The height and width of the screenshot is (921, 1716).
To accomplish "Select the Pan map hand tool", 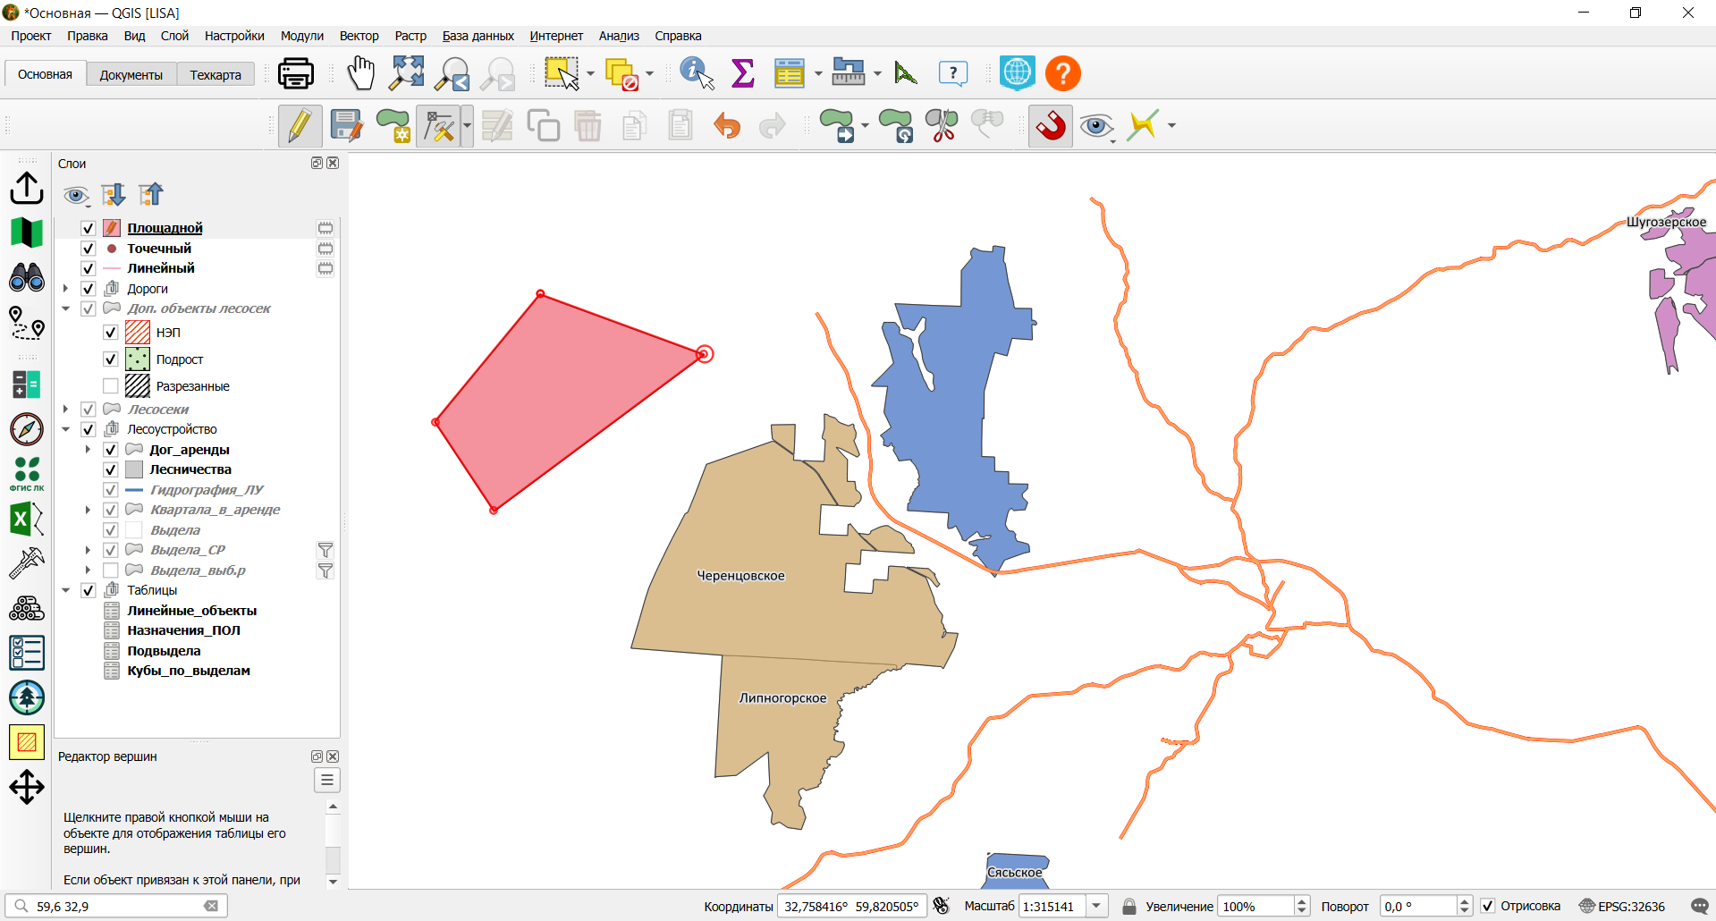I will pyautogui.click(x=361, y=73).
